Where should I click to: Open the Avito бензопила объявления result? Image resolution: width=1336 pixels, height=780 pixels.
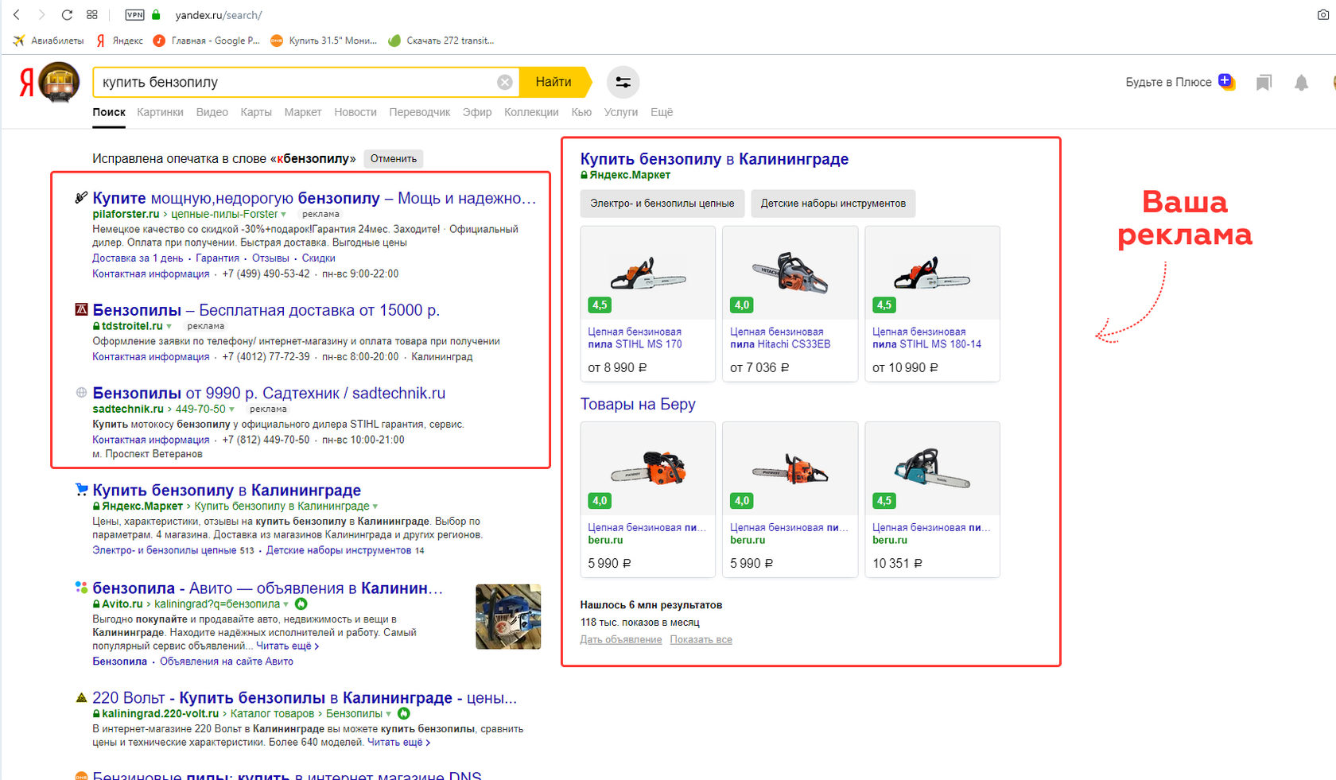tap(267, 588)
